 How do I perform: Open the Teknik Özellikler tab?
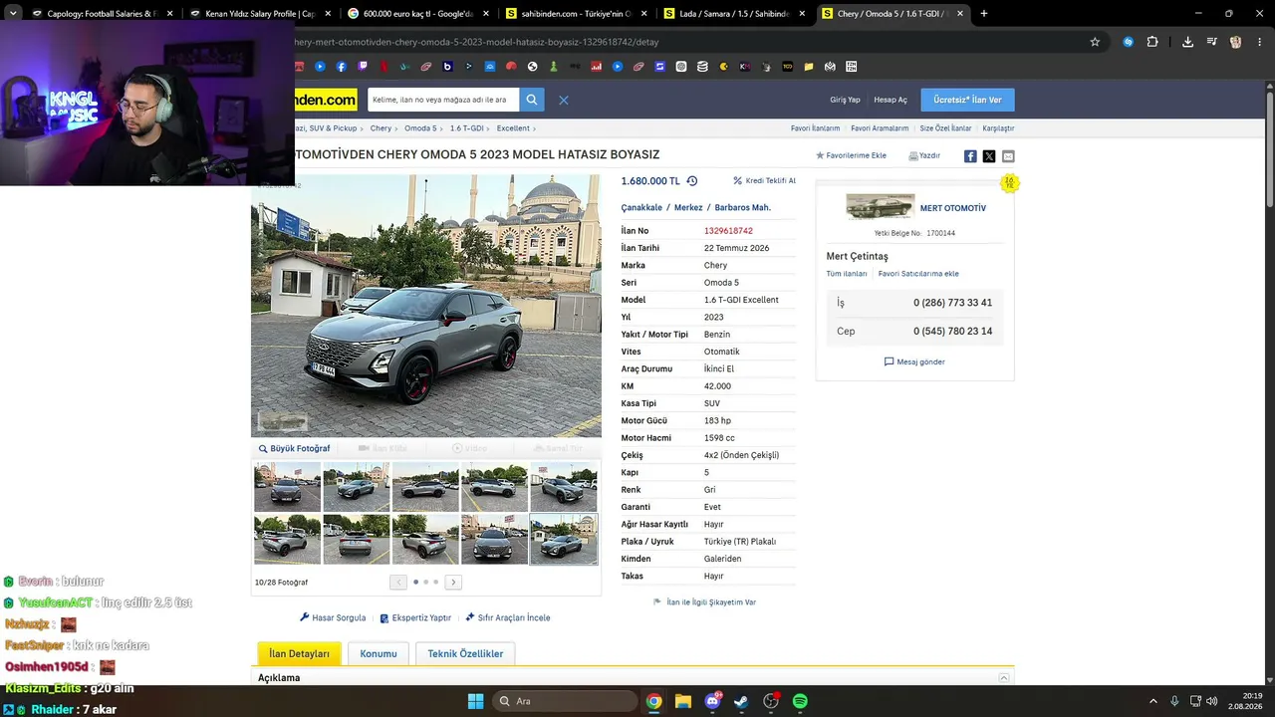point(465,653)
